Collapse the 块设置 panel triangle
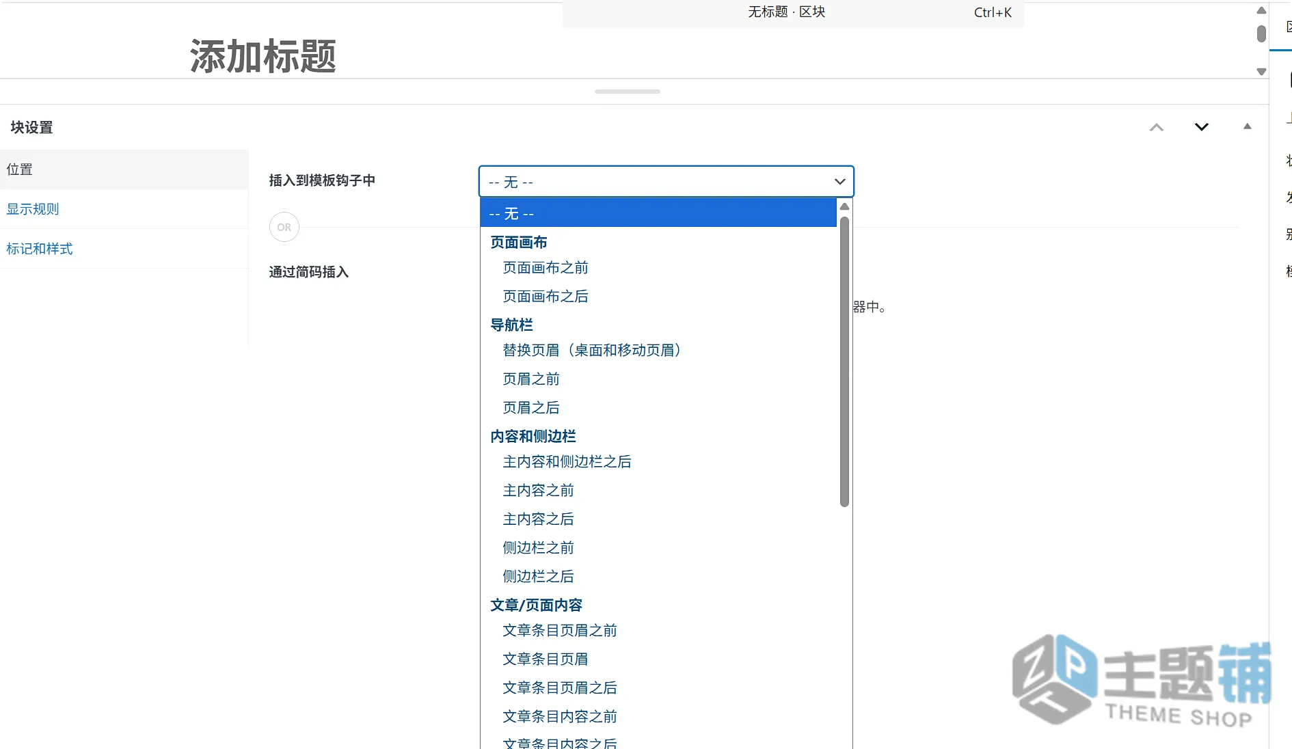 click(1247, 126)
